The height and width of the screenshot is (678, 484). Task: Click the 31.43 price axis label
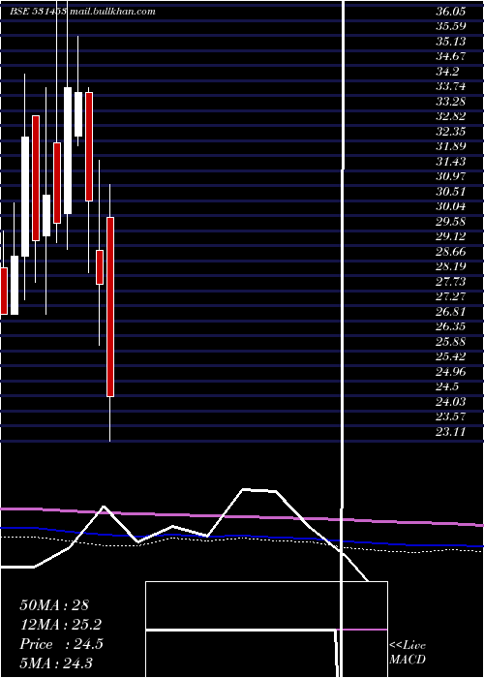click(451, 162)
